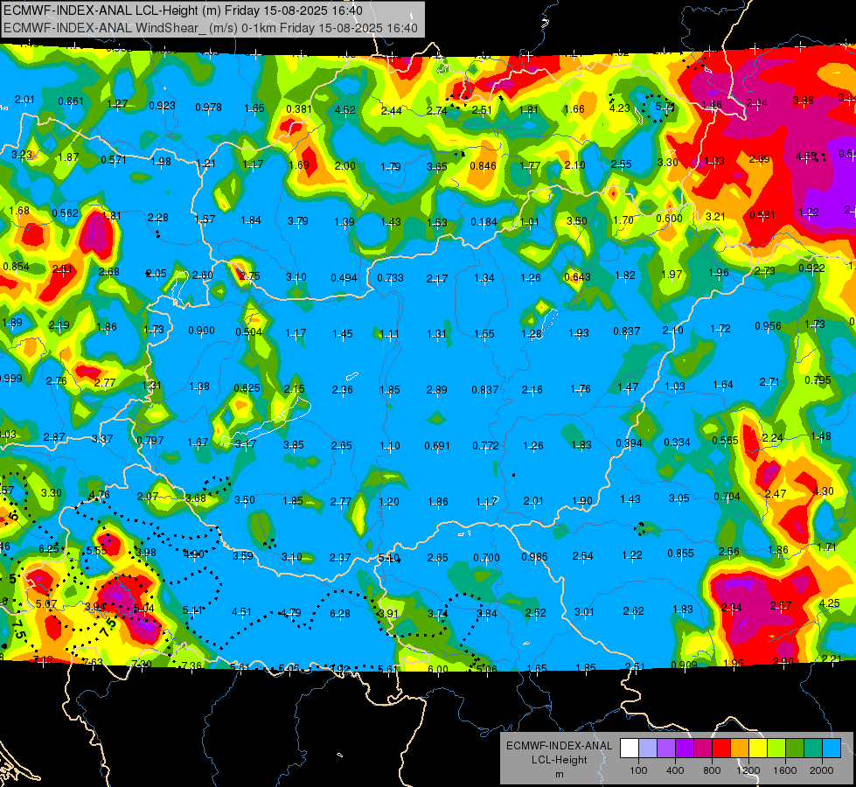Click the wind shear value 0.909
This screenshot has height=787, width=856.
(x=684, y=665)
